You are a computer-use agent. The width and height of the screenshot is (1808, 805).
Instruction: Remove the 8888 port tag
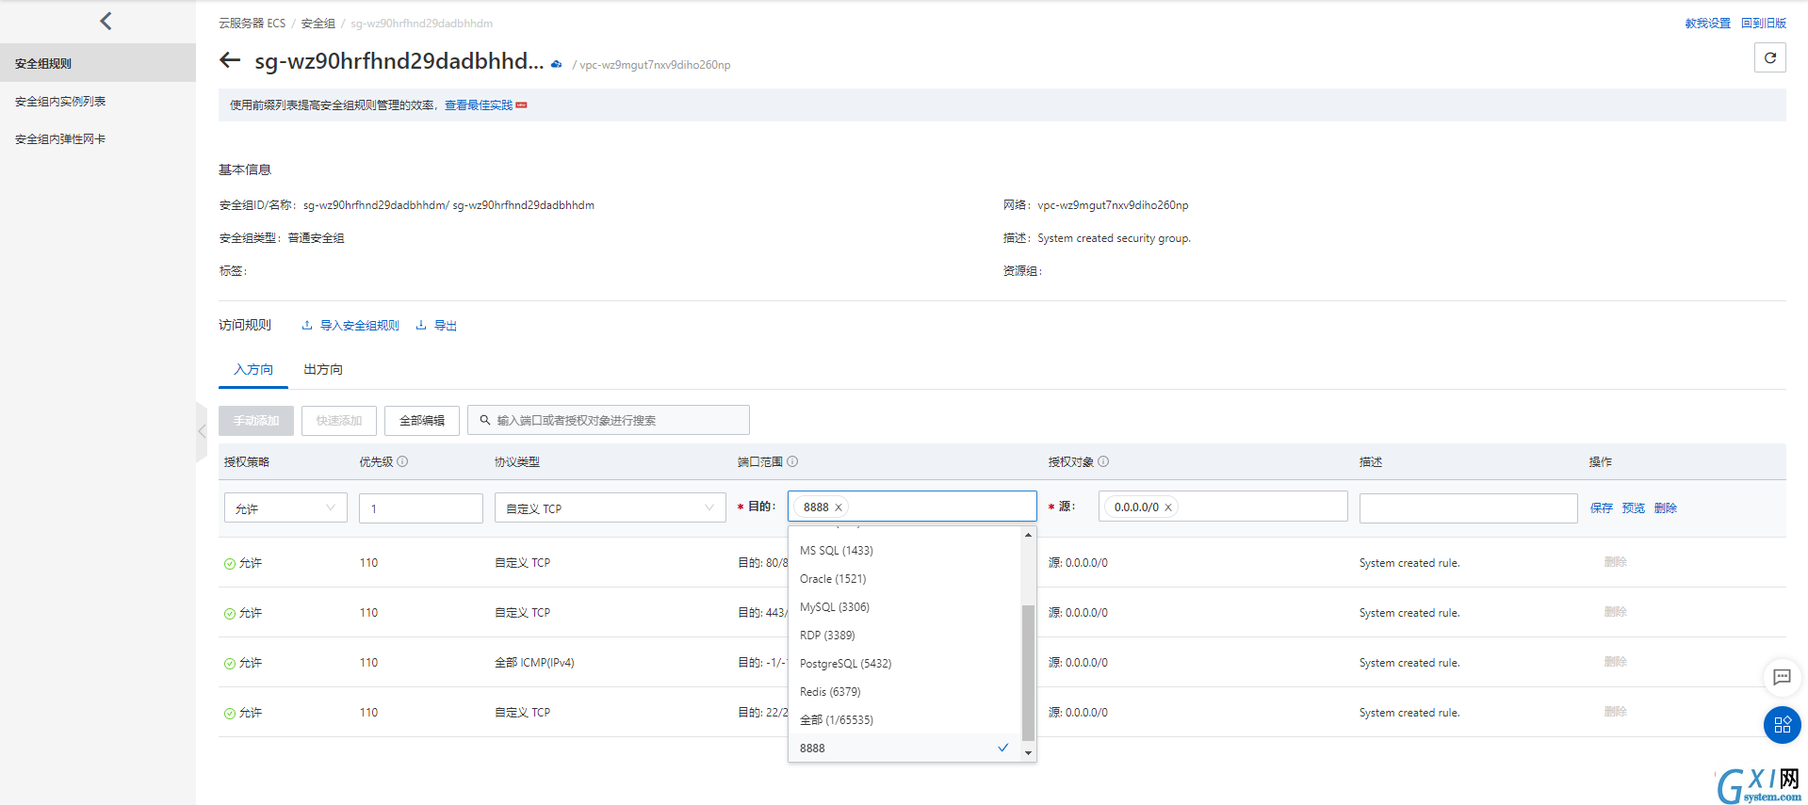pos(839,507)
